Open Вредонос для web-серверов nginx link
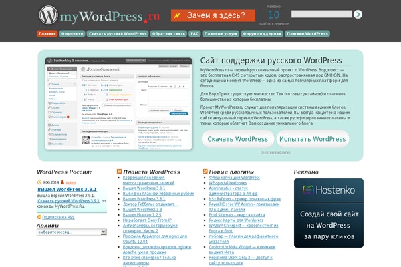 click(x=157, y=250)
